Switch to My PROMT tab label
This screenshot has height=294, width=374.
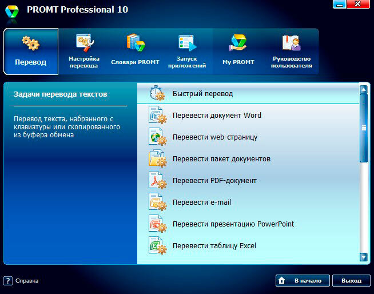[238, 62]
